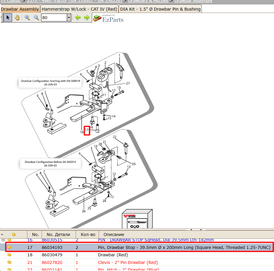This screenshot has width=274, height=271.
Task: Sort by the No. Детали column header
Action: pyautogui.click(x=58, y=235)
